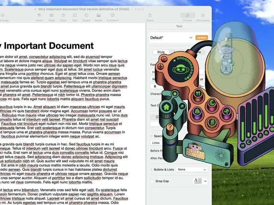The image size is (274, 205).
Task: Click the document icon beside window title
Action: [x=35, y=9]
